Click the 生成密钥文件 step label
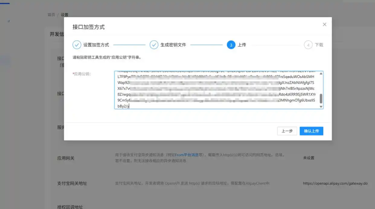 (173, 45)
